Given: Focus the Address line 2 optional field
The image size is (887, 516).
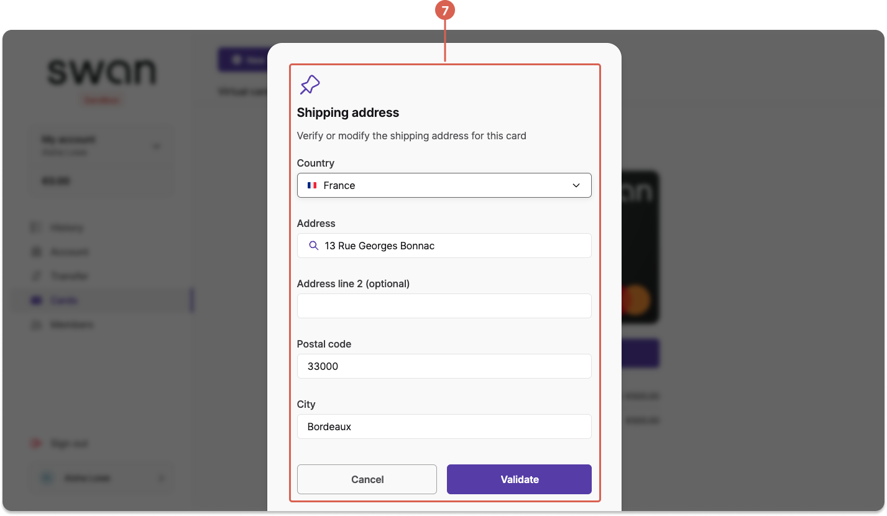Looking at the screenshot, I should tap(444, 306).
